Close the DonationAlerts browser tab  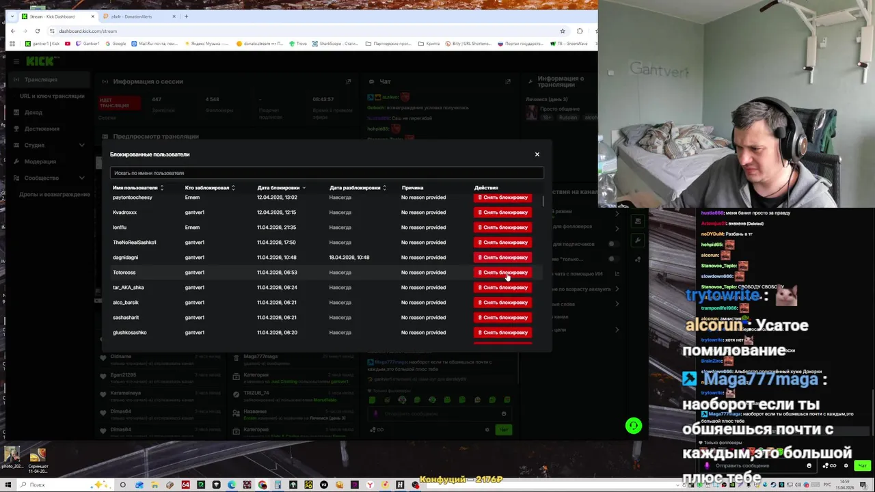click(174, 16)
